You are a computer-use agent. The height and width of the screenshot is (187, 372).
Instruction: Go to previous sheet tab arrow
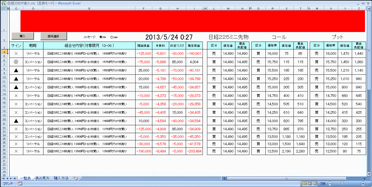7,178
